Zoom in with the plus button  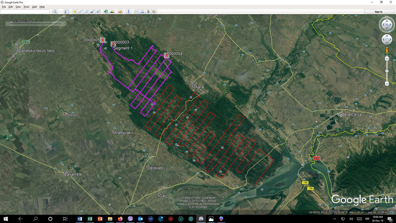click(x=387, y=59)
